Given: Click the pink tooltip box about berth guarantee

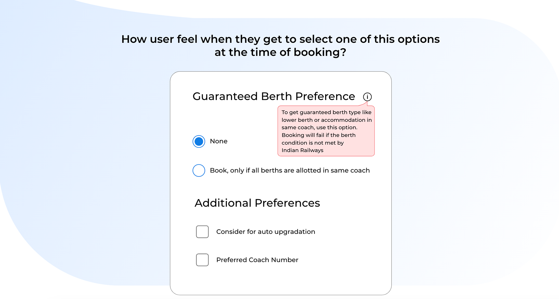Looking at the screenshot, I should [x=326, y=131].
